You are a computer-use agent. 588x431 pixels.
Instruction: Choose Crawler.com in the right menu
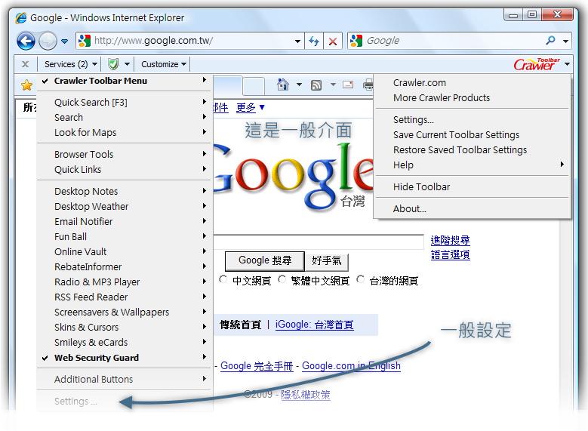[472, 82]
